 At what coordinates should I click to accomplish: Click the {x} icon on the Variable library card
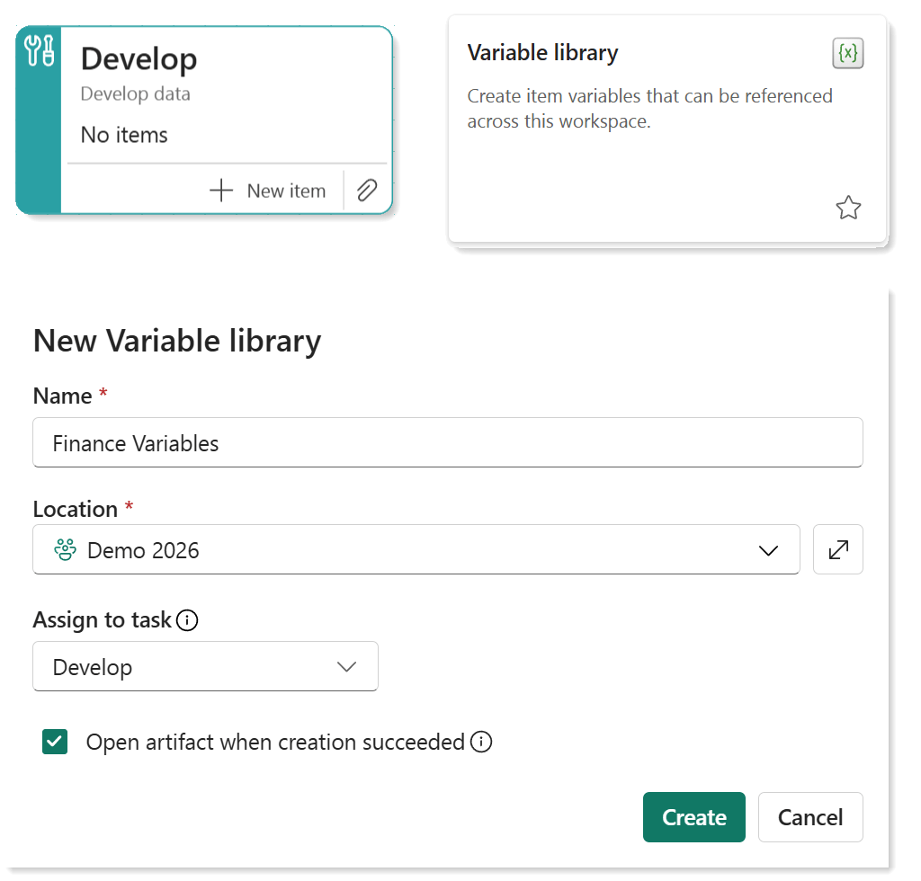coord(846,53)
